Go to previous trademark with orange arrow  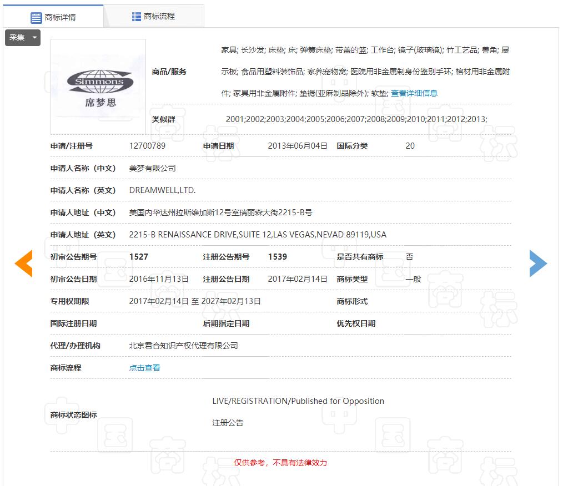[x=24, y=264]
